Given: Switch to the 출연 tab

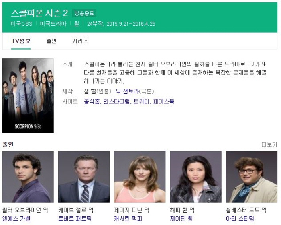Looking at the screenshot, I should point(51,41).
